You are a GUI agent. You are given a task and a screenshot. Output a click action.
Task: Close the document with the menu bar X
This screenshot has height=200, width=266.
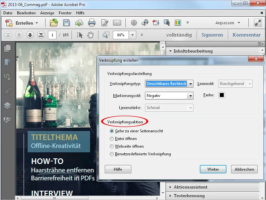pyautogui.click(x=262, y=13)
